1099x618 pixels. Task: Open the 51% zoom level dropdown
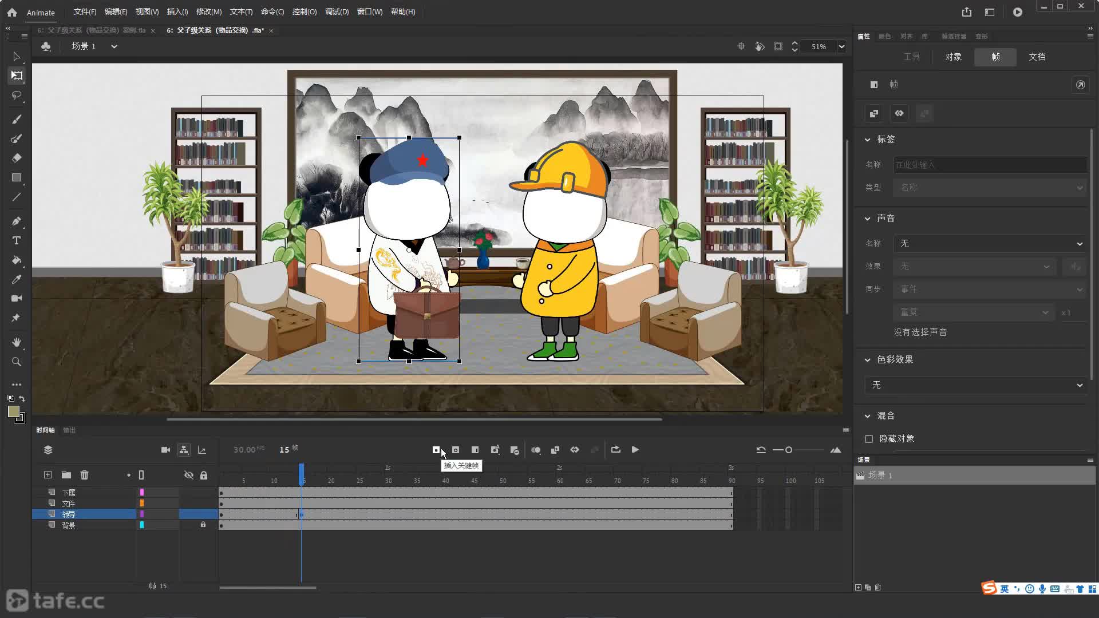pyautogui.click(x=841, y=46)
